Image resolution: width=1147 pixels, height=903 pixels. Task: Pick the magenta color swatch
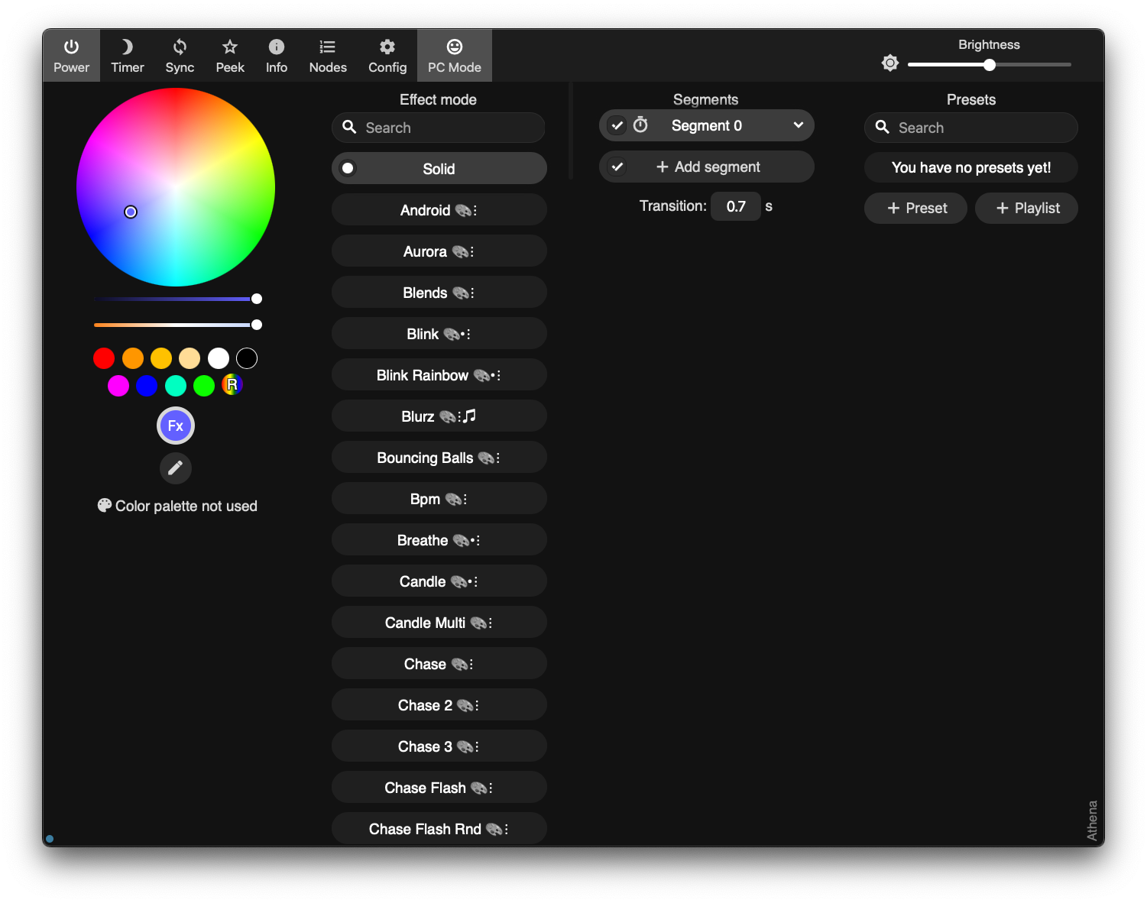(x=118, y=386)
